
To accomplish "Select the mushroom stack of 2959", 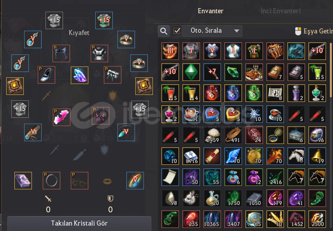I will (x=212, y=135).
